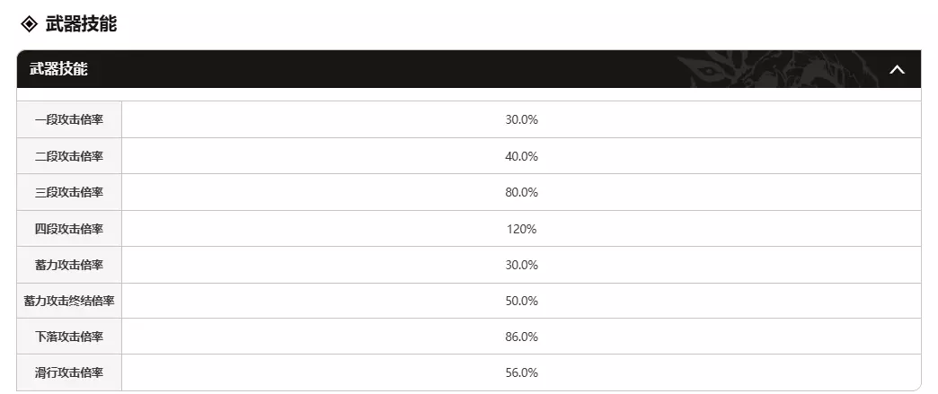Select the 三段攻击倍率 row label
The height and width of the screenshot is (394, 938).
point(69,192)
